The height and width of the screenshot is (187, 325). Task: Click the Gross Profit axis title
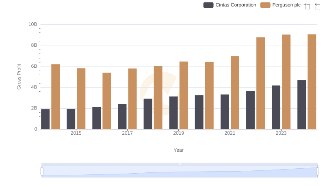pyautogui.click(x=19, y=77)
